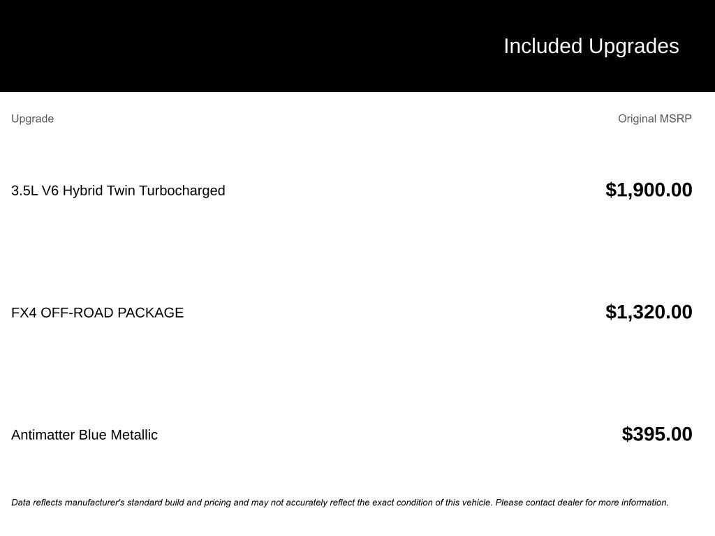
Task: Click the Included Upgrades heading
Action: point(591,46)
